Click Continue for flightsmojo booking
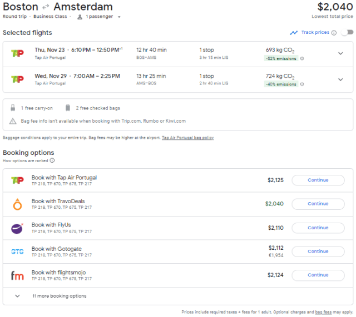The height and width of the screenshot is (317, 356). [x=318, y=275]
